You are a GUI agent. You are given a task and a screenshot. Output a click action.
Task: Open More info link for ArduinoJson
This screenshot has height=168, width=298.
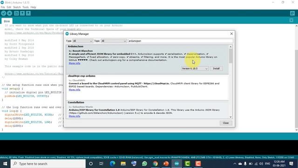tap(74, 63)
